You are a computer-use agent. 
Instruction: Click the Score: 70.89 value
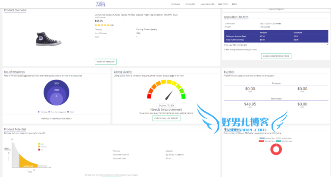pyautogui.click(x=166, y=106)
